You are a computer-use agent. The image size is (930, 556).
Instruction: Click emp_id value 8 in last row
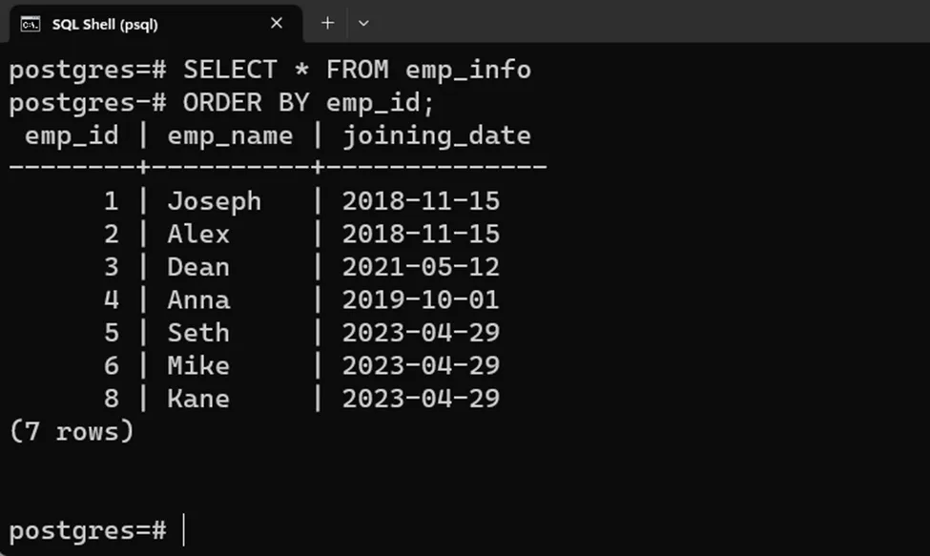click(112, 398)
